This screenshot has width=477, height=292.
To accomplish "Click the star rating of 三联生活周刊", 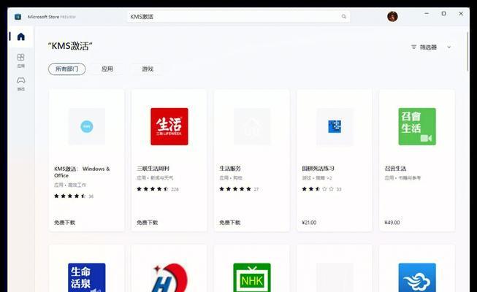I will pos(153,189).
